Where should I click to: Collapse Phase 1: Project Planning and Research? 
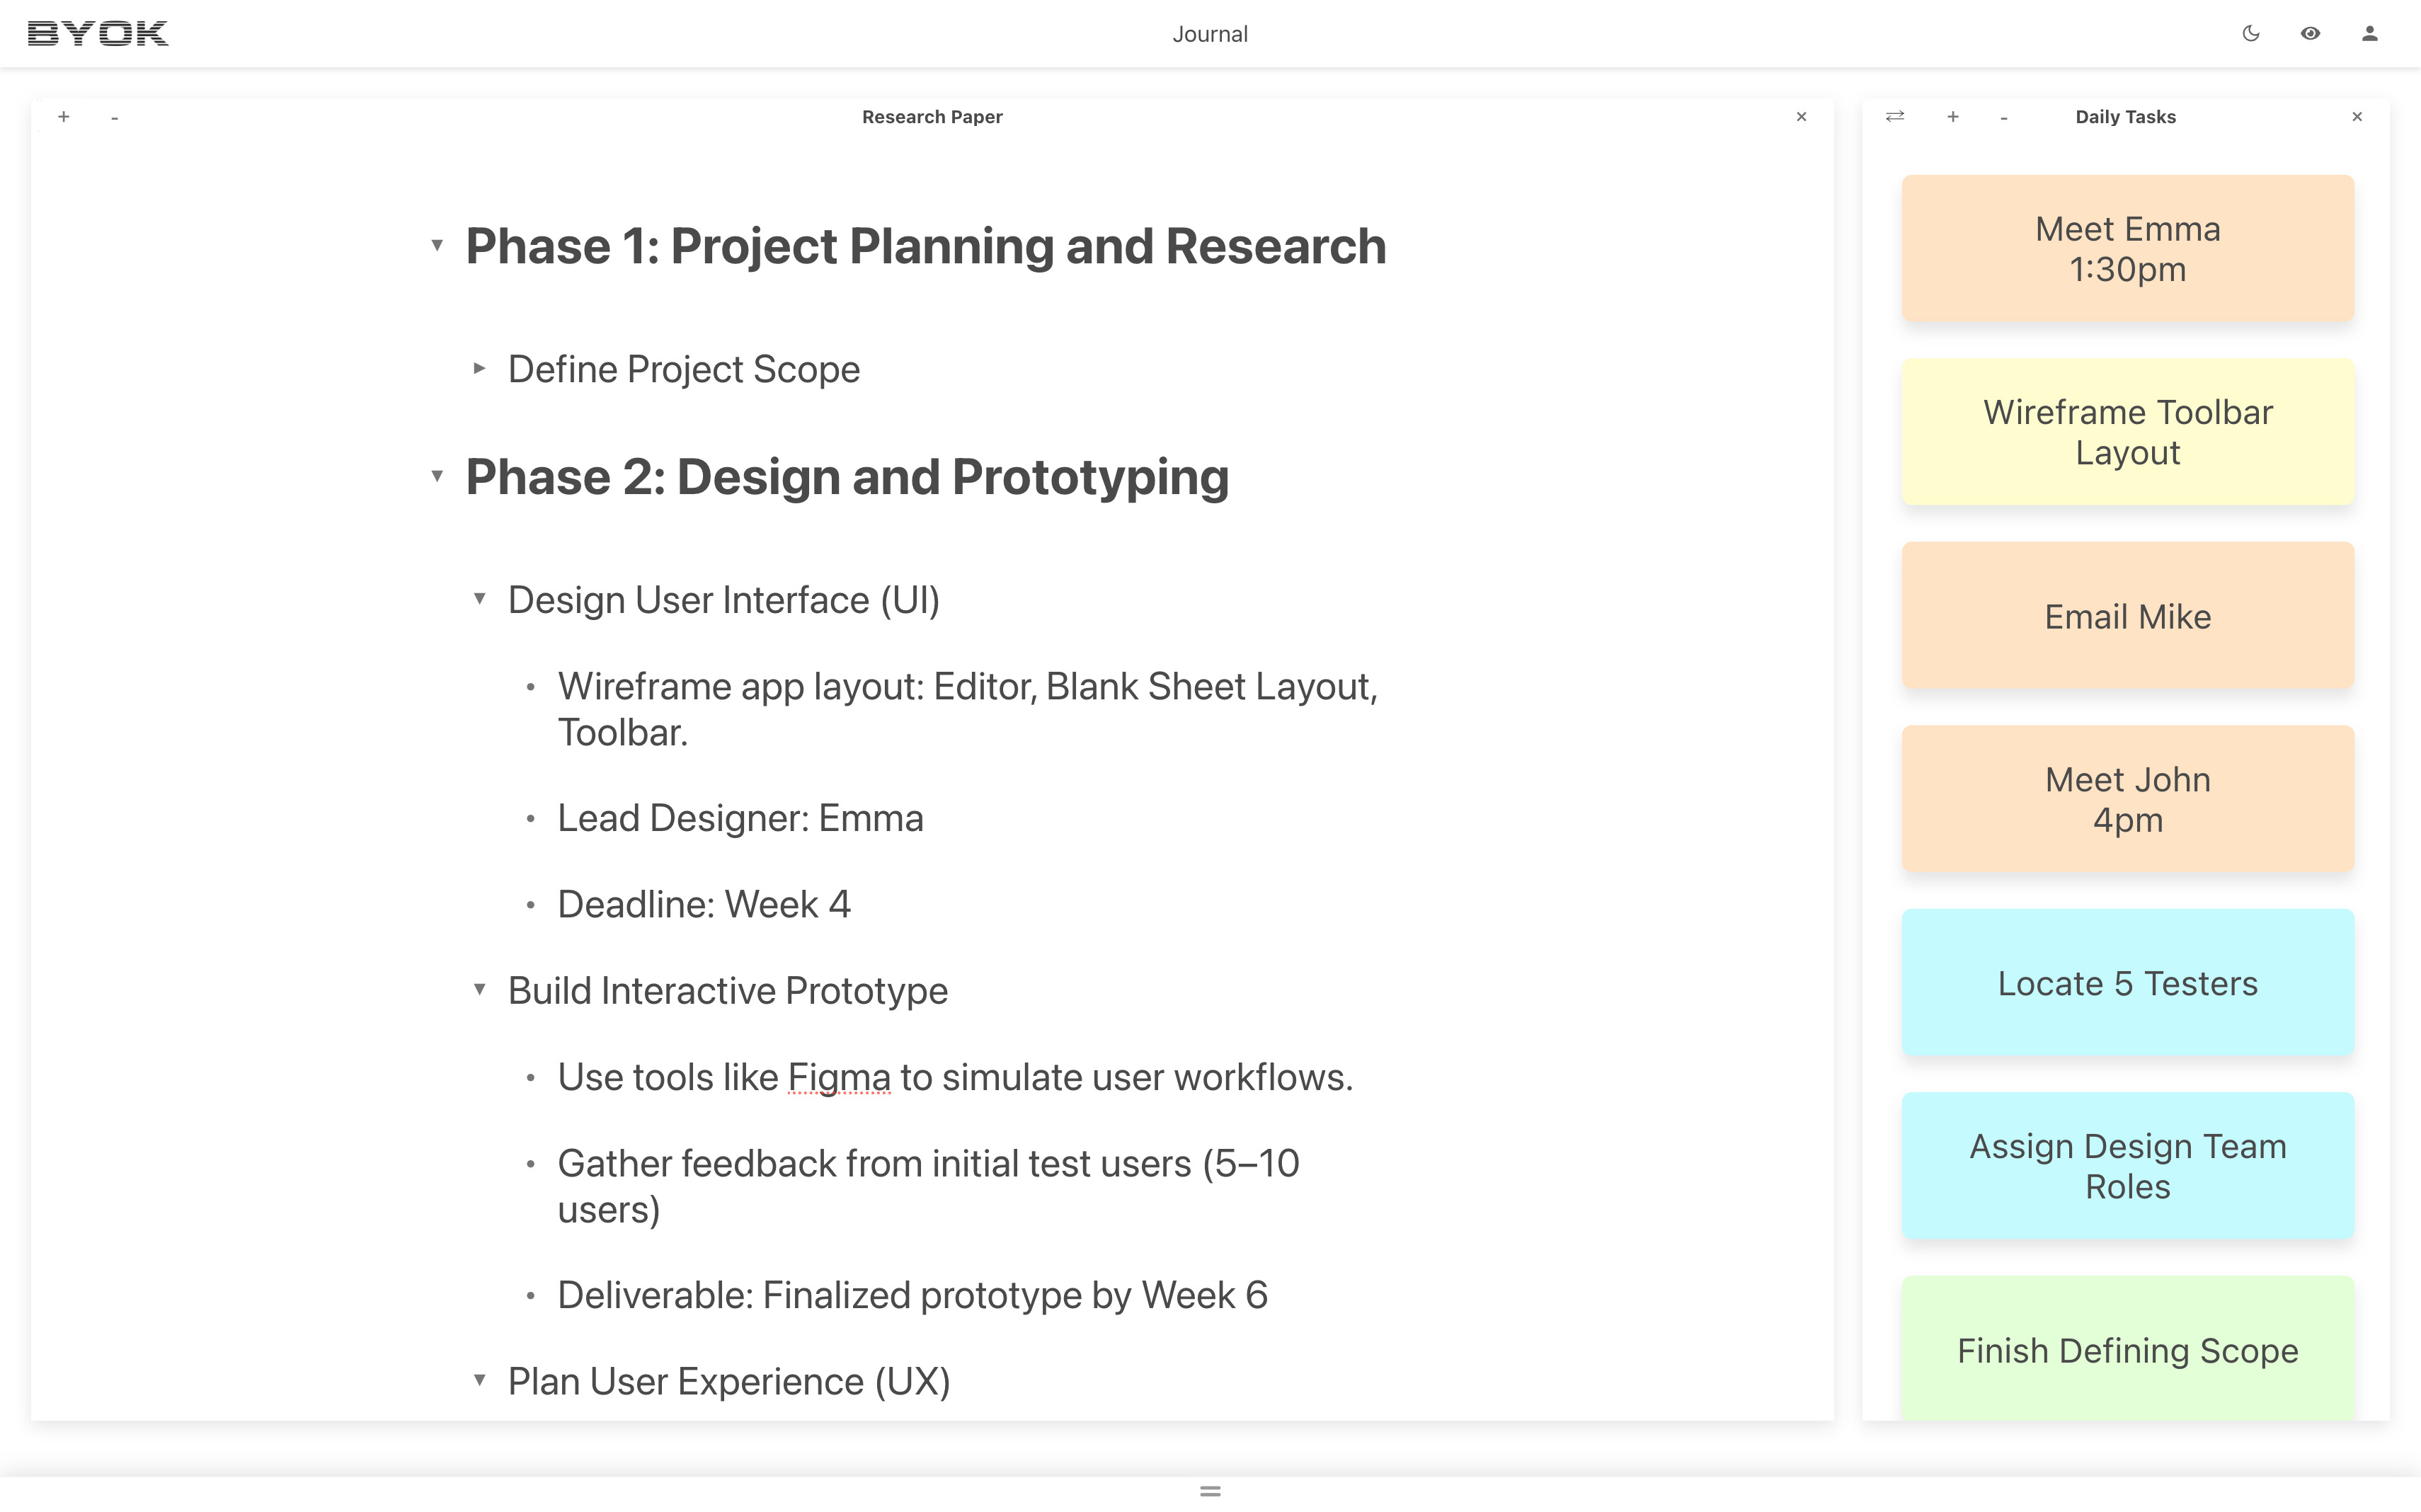click(437, 245)
